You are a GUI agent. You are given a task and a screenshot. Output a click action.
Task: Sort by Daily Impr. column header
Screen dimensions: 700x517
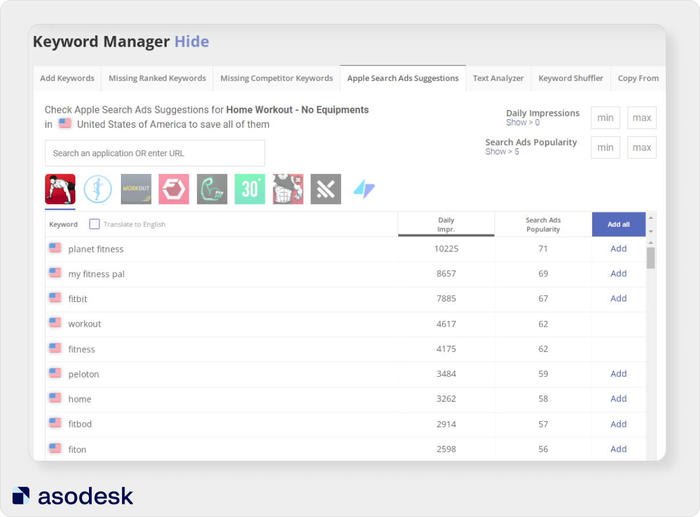(446, 225)
